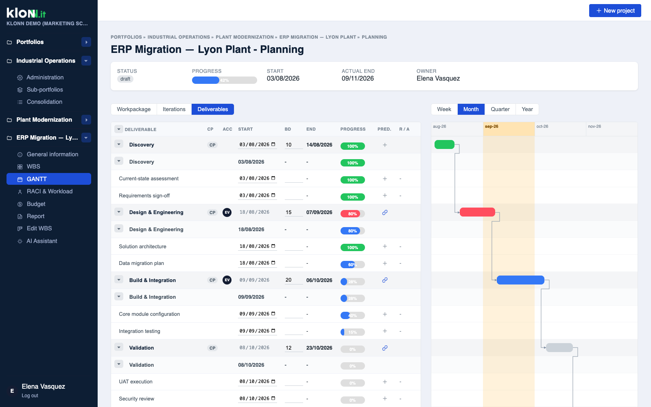Click the green Discovery Gantt bar
This screenshot has height=407, width=651.
(x=444, y=144)
